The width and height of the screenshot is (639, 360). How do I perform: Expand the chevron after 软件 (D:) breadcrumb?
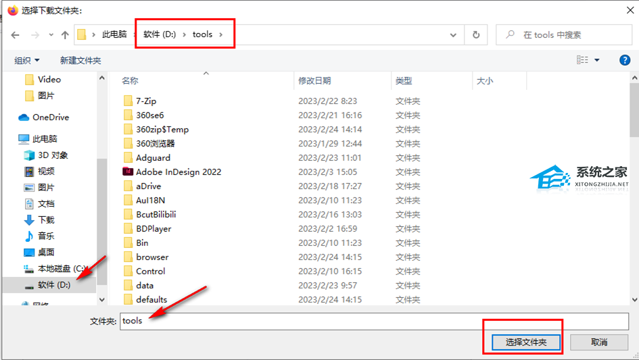(184, 34)
